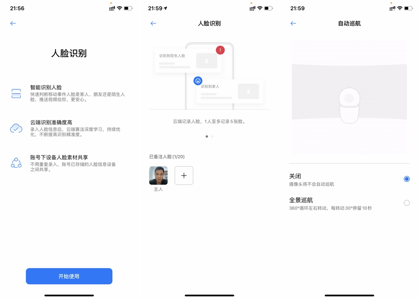Tap the plus button to add new face
Viewport: 419px width, 299px height.
[184, 175]
